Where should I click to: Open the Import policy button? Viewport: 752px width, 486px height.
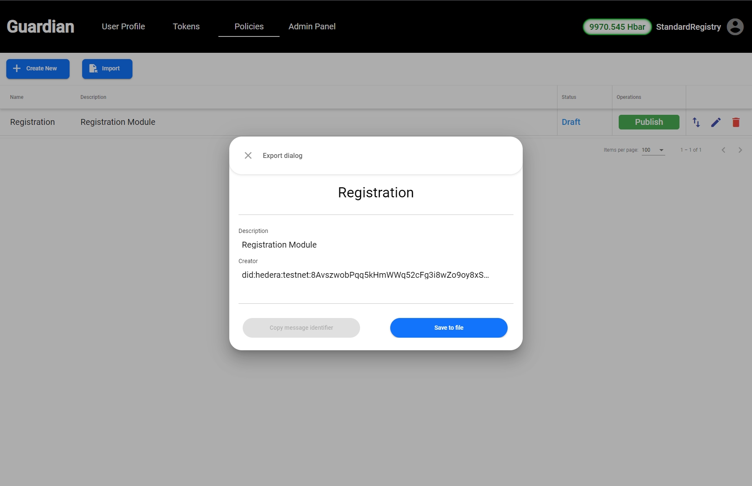[107, 69]
